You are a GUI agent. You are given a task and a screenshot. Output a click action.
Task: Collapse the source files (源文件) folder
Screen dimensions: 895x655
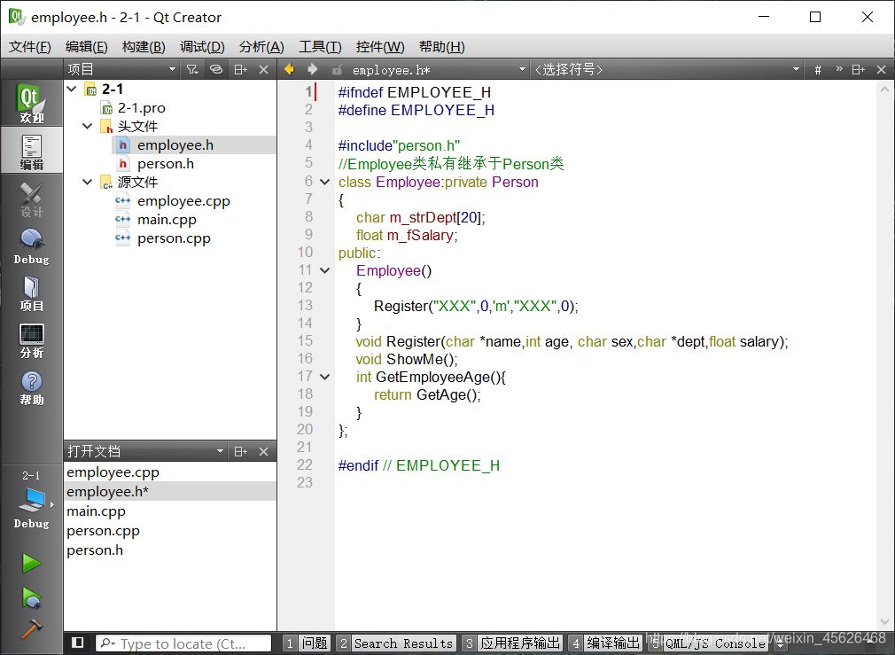point(88,183)
